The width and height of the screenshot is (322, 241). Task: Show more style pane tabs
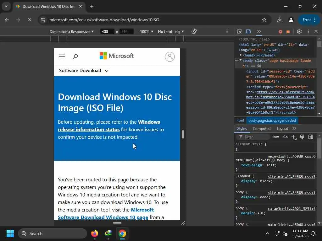pos(294,128)
